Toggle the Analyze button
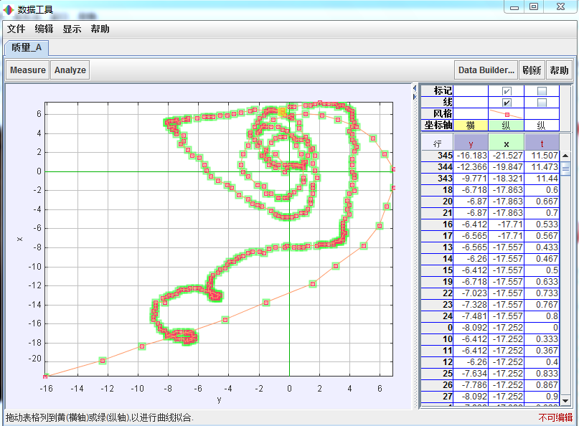579x426 pixels. tap(70, 70)
